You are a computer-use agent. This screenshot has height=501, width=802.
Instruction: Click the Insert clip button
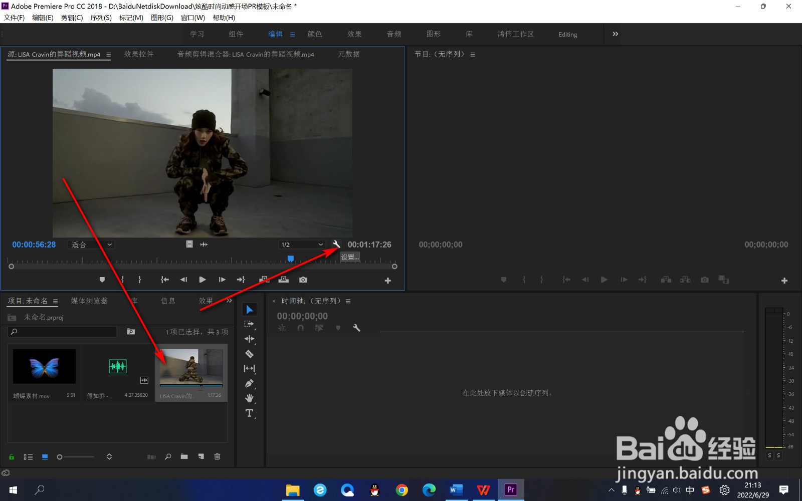(264, 280)
